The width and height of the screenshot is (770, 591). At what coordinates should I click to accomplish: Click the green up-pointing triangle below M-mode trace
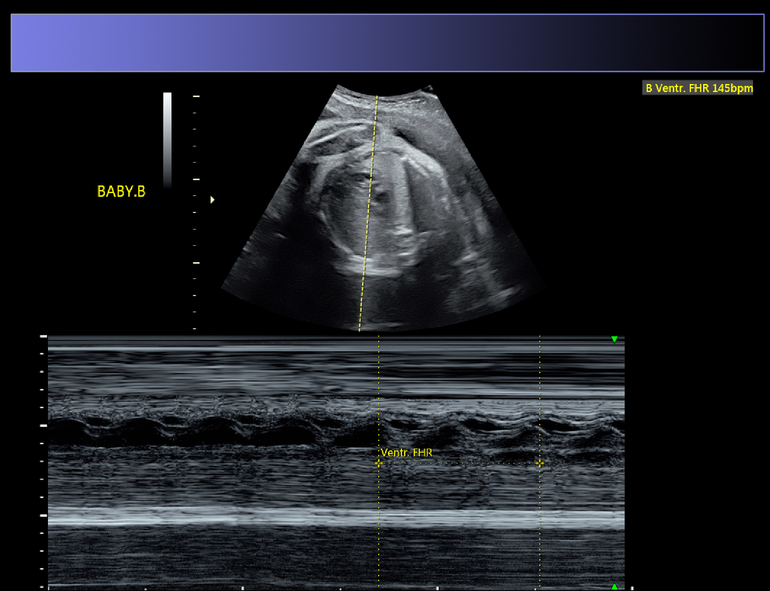click(x=614, y=586)
